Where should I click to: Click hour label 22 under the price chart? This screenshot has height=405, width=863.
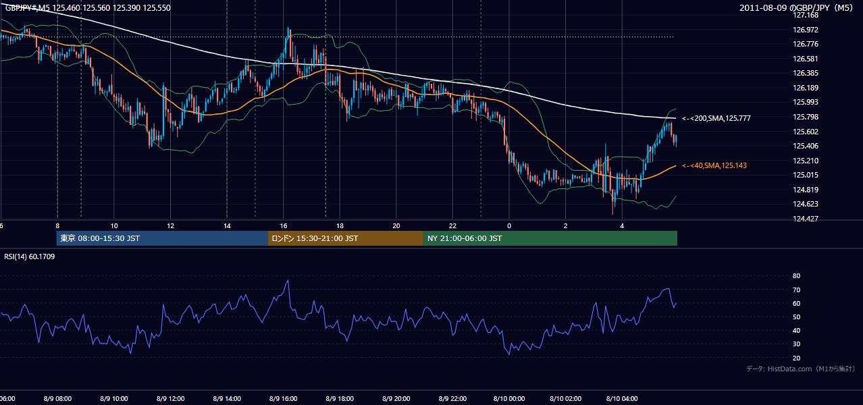(452, 225)
